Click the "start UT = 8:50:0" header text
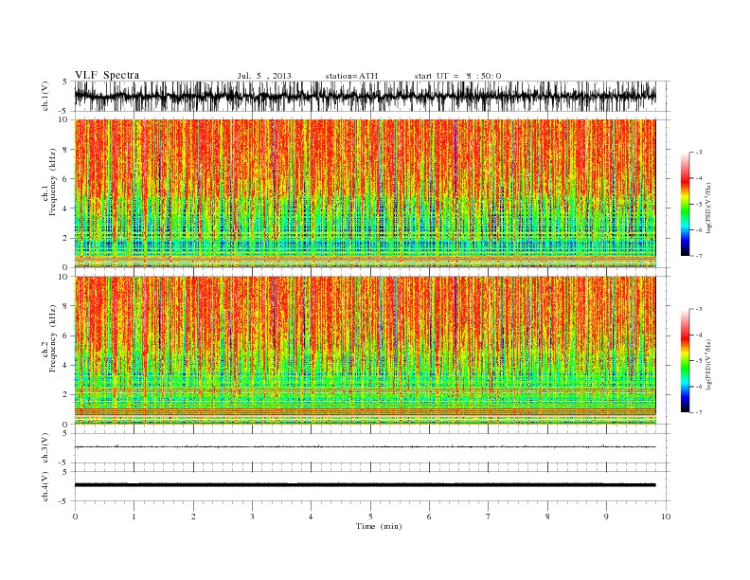Image resolution: width=750 pixels, height=580 pixels. click(x=457, y=76)
